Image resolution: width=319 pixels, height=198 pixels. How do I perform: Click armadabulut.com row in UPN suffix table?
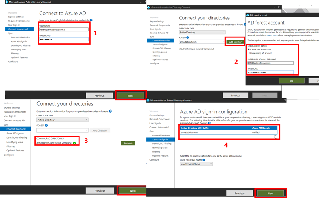coord(229,132)
